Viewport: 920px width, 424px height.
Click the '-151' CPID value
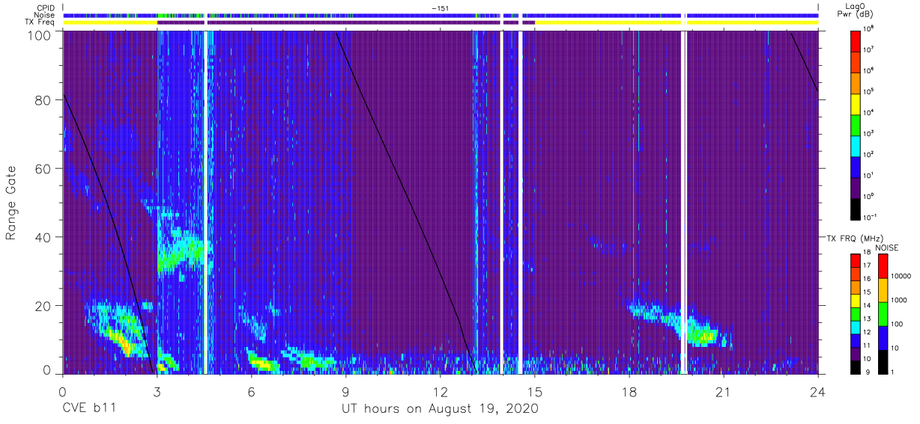click(x=441, y=7)
